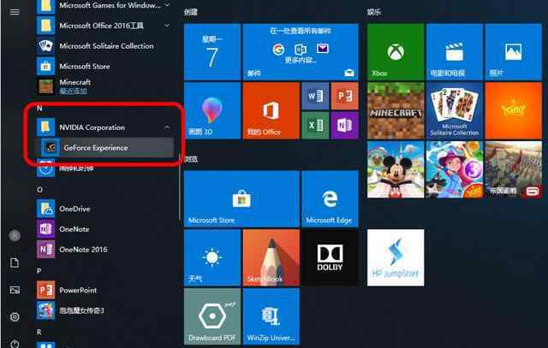Open the Minecraft game tile
Image resolution: width=548 pixels, height=348 pixels.
tap(396, 110)
